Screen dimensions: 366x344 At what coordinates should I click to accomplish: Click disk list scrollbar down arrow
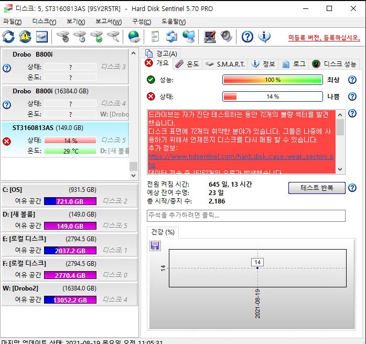(133, 176)
